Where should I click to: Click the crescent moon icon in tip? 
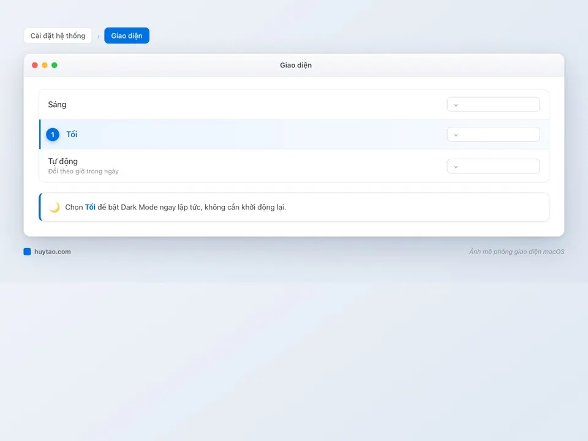55,207
